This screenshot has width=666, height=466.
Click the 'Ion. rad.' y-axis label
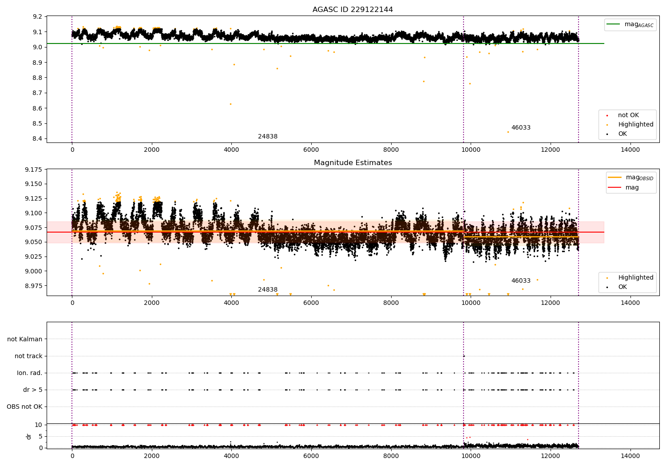tap(30, 373)
